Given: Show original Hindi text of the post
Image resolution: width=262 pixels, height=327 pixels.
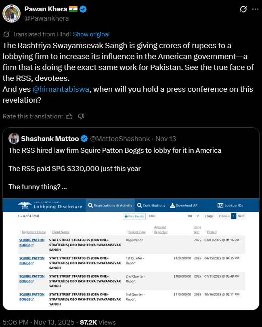Looking at the screenshot, I should pos(91,34).
